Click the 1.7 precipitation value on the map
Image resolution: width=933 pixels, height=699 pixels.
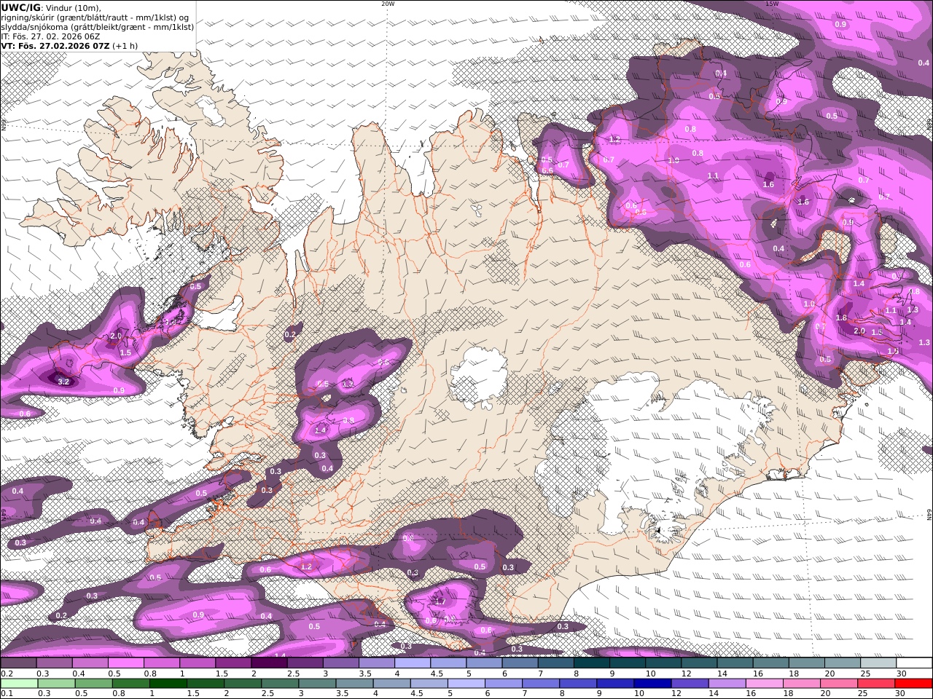[440, 601]
